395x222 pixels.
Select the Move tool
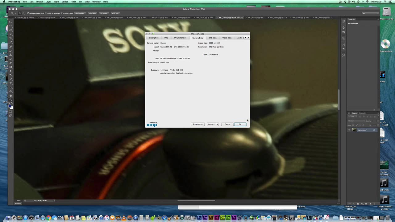pos(10,22)
